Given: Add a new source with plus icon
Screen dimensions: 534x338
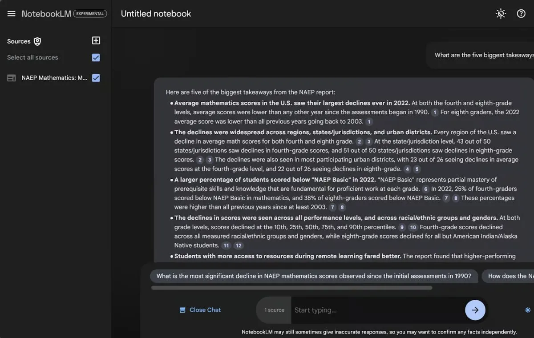Looking at the screenshot, I should [x=96, y=40].
